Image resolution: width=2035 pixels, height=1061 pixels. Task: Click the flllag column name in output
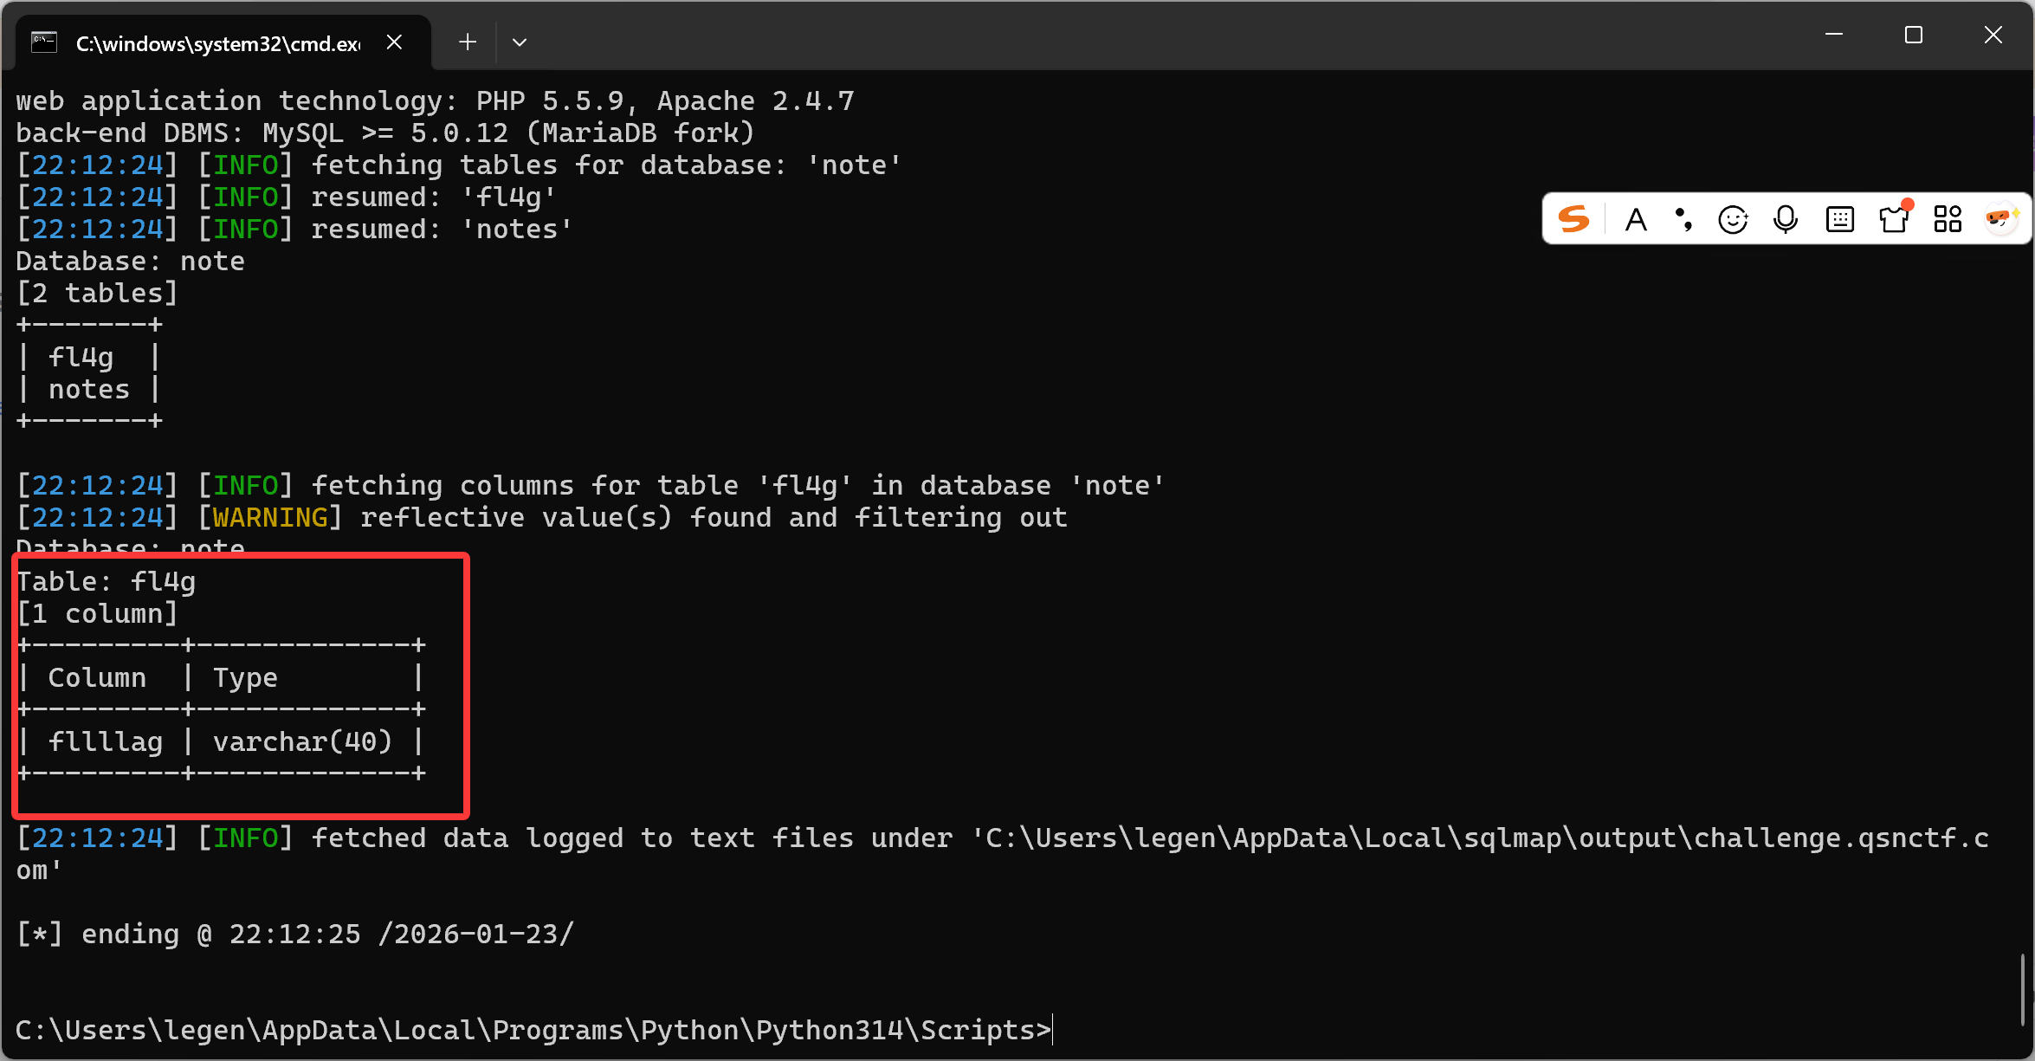pyautogui.click(x=106, y=742)
